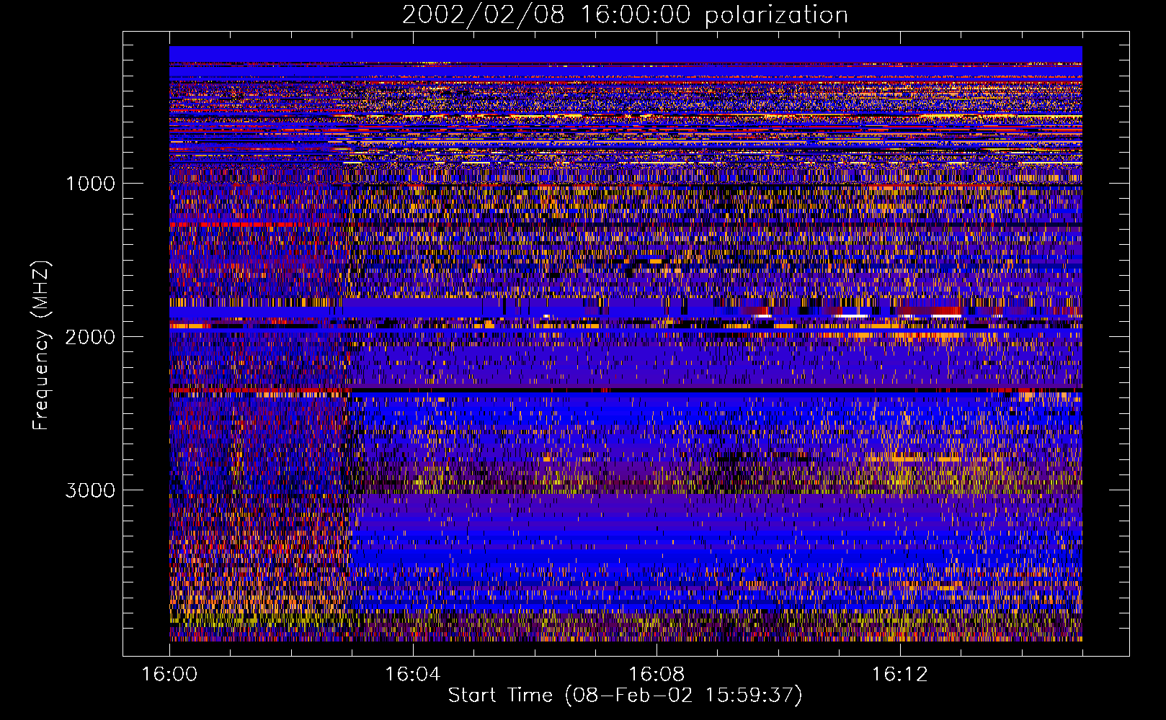Screen dimensions: 1166x720
Task: Click the 16:00 time tick label
Action: click(x=169, y=675)
